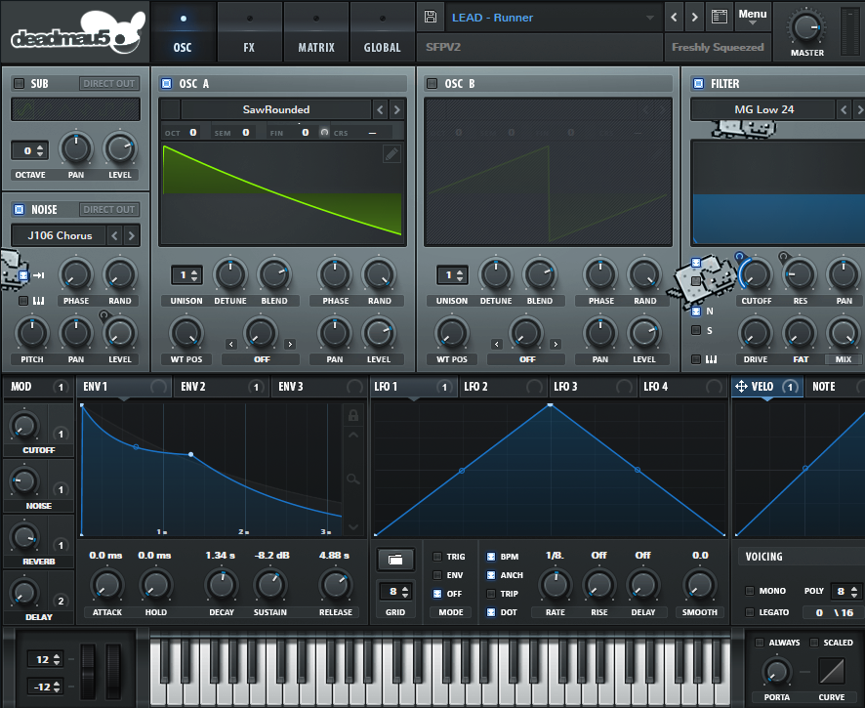Switch to the MATRIX tab
865x708 pixels.
[x=316, y=33]
